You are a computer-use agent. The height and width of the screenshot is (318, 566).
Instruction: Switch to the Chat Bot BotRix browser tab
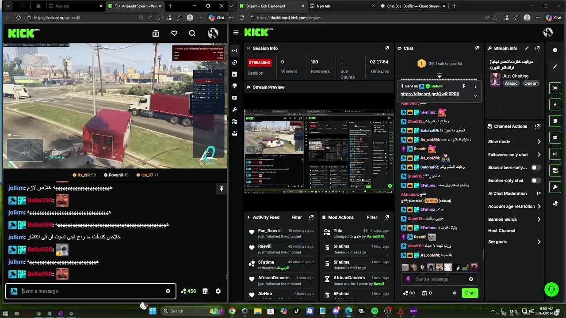(x=413, y=6)
